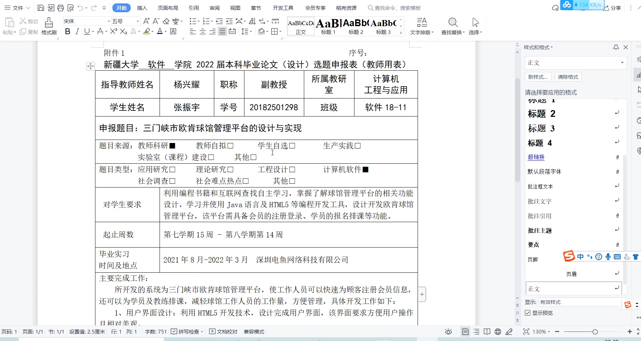Check the 理论研究 box
The width and height of the screenshot is (641, 341).
230,169
